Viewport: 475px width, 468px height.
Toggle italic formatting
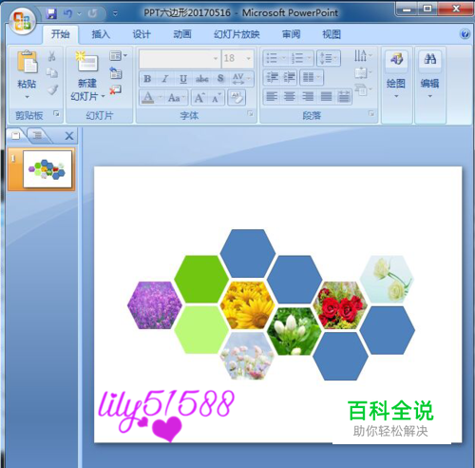click(x=165, y=79)
